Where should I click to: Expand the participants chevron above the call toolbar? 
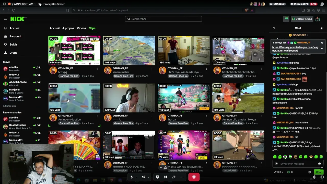(x=161, y=168)
